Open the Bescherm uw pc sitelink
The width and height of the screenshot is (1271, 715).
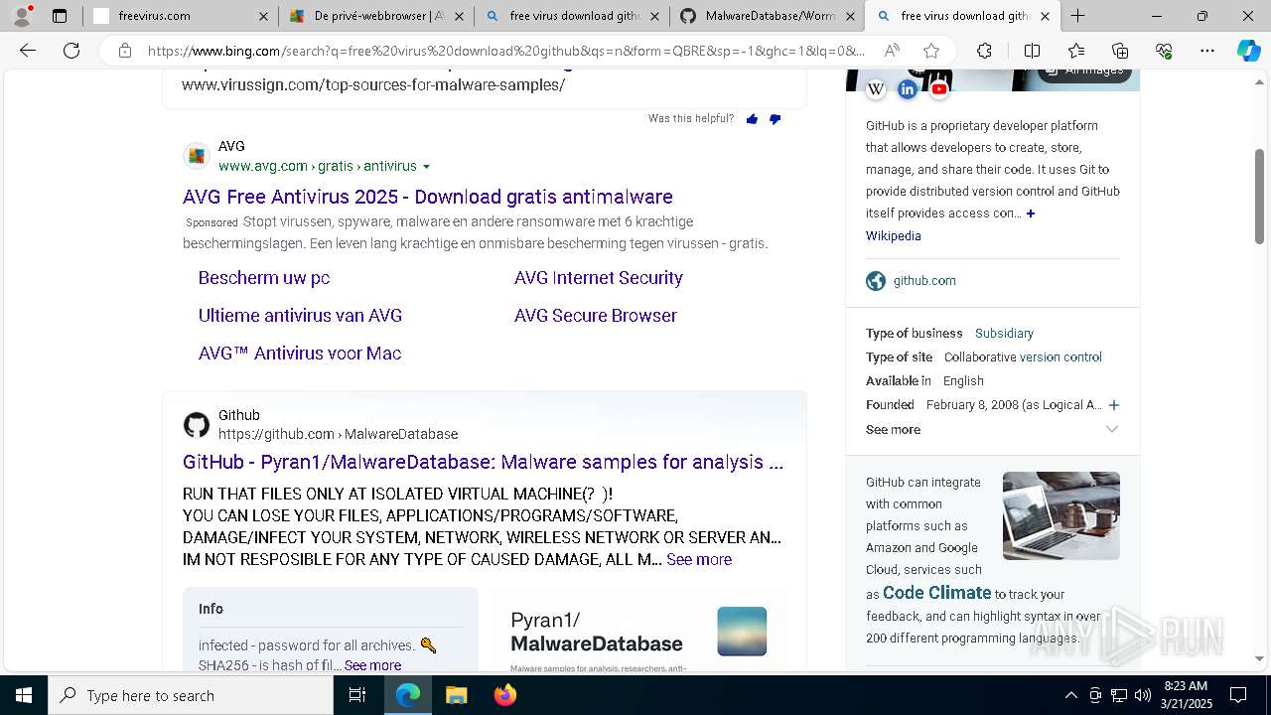(x=264, y=278)
